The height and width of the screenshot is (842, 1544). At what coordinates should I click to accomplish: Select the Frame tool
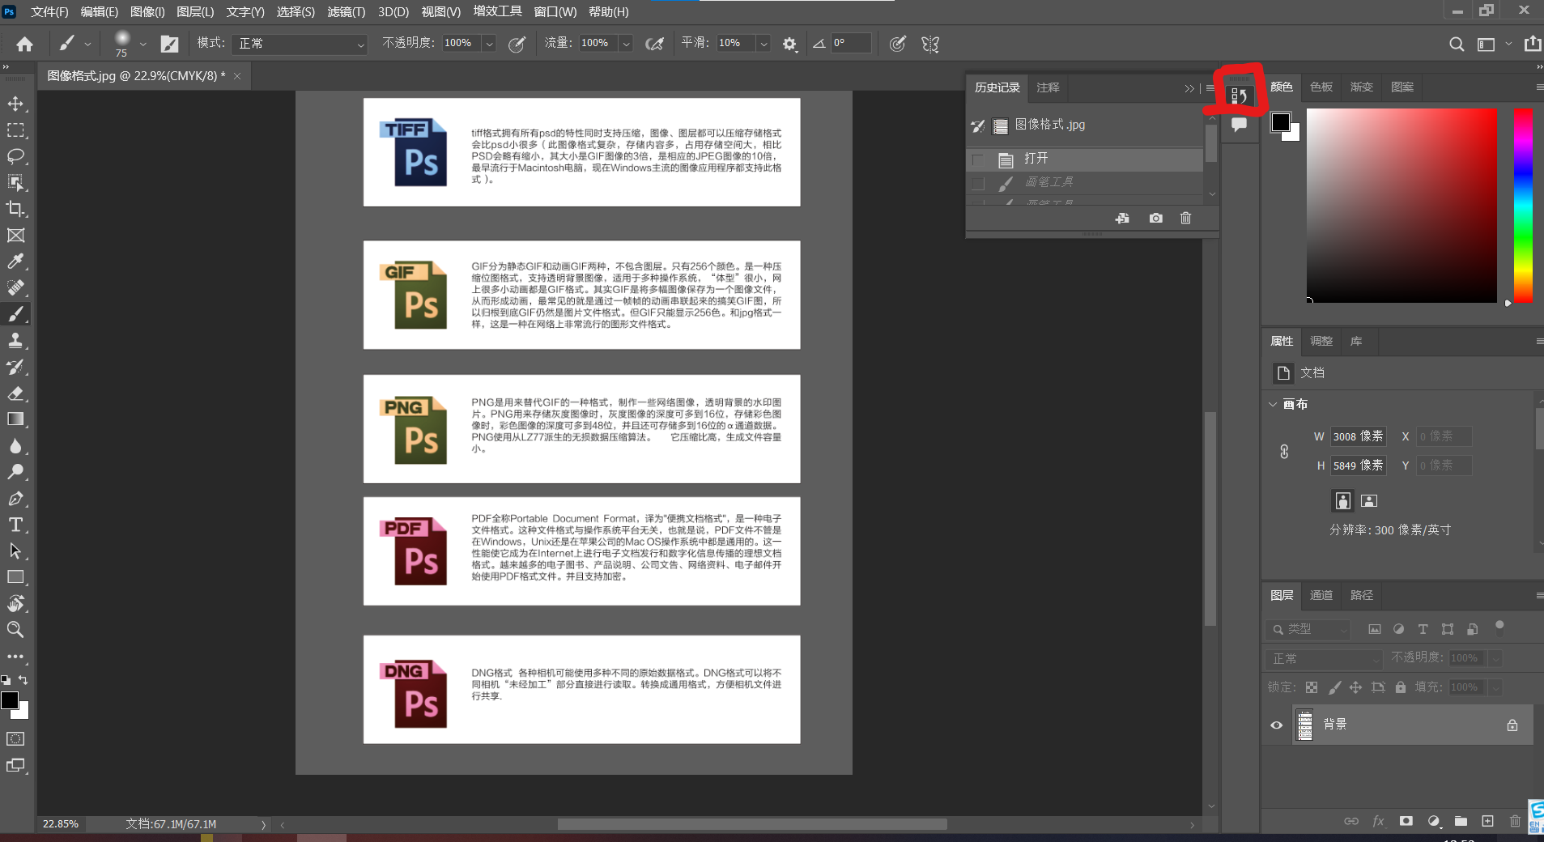tap(15, 236)
